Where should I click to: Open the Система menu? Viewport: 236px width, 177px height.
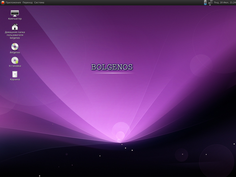click(39, 3)
